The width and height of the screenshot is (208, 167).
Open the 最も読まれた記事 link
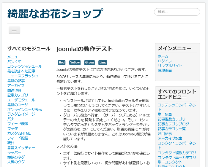pos(21,71)
